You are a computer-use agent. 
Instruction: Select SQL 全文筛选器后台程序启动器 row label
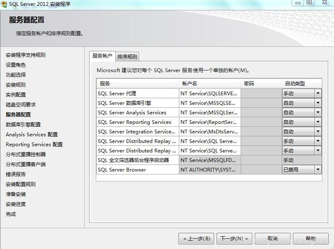133,160
